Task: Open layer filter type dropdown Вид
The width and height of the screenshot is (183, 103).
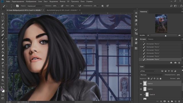Action: coord(148,71)
